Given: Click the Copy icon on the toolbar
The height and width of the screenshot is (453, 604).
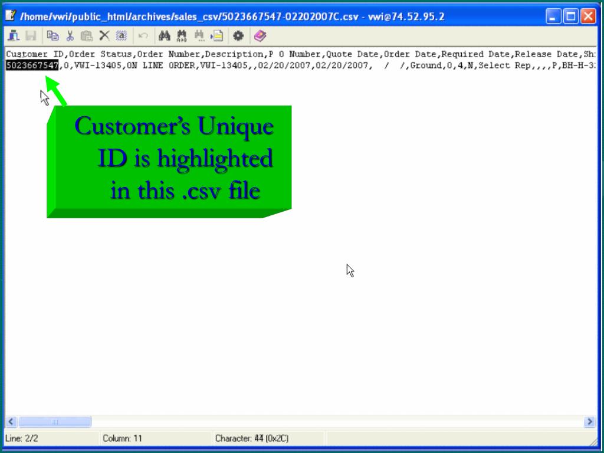Looking at the screenshot, I should click(52, 35).
